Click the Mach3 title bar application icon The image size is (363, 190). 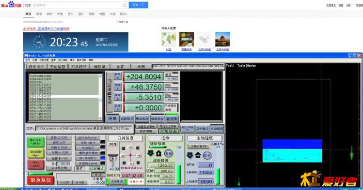click(26, 56)
